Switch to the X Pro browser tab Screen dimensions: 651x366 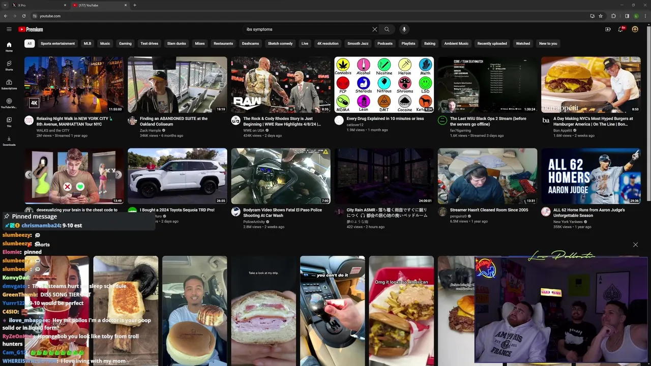(38, 5)
